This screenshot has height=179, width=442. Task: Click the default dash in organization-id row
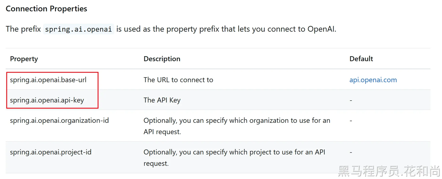click(x=351, y=121)
